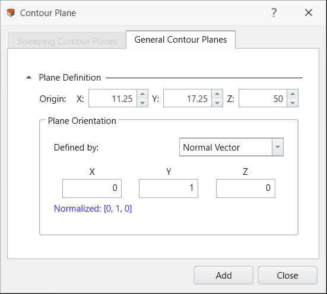Click the normal vector Y field

169,188
